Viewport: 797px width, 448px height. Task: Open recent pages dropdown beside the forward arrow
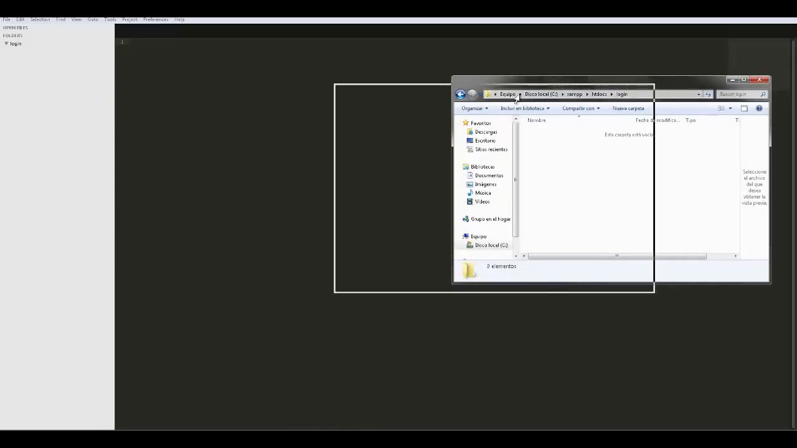[x=481, y=95]
